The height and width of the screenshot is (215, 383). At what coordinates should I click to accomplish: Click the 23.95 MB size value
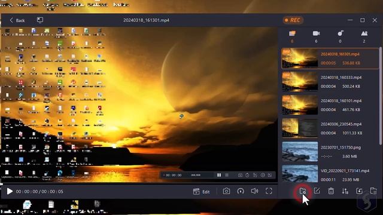[351, 180]
